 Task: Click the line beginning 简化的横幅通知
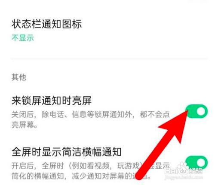(x=81, y=176)
